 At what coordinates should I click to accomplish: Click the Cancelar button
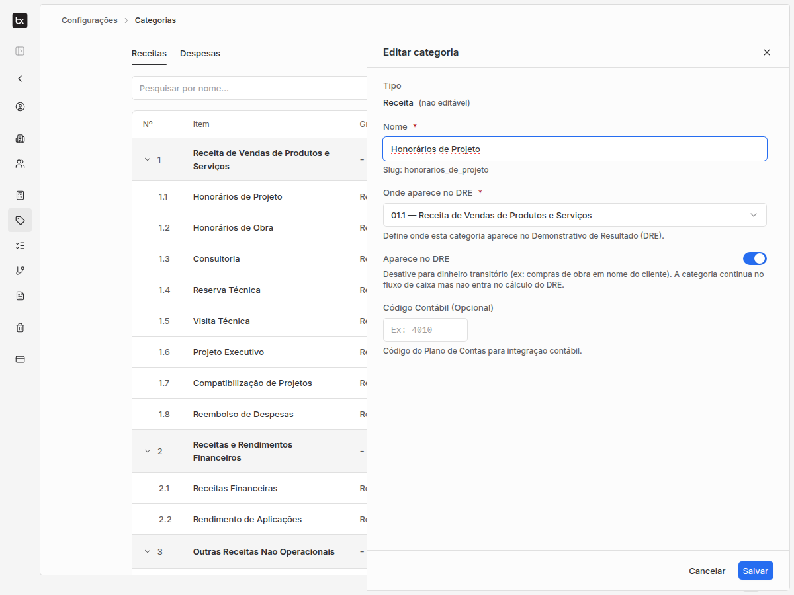(707, 571)
